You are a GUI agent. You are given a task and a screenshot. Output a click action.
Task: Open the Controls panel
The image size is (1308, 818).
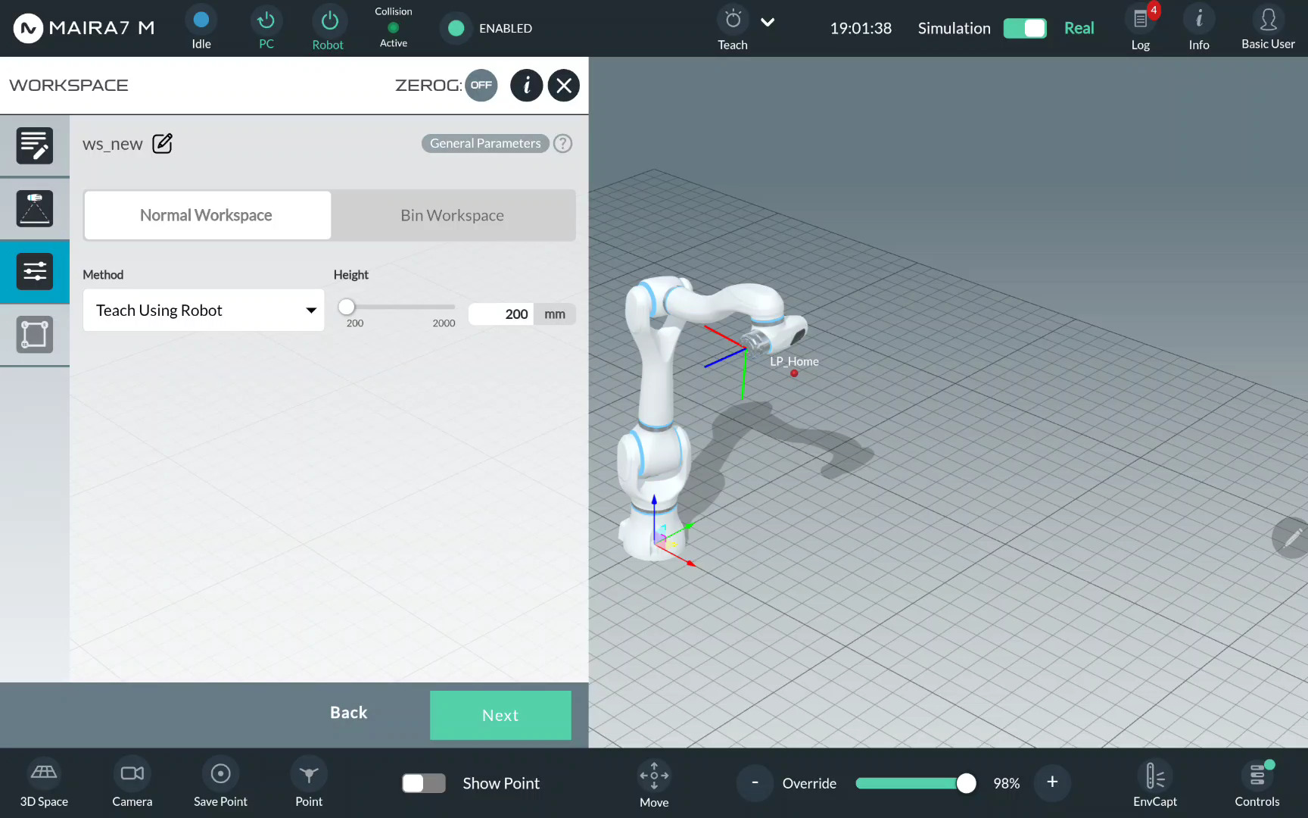(x=1257, y=783)
